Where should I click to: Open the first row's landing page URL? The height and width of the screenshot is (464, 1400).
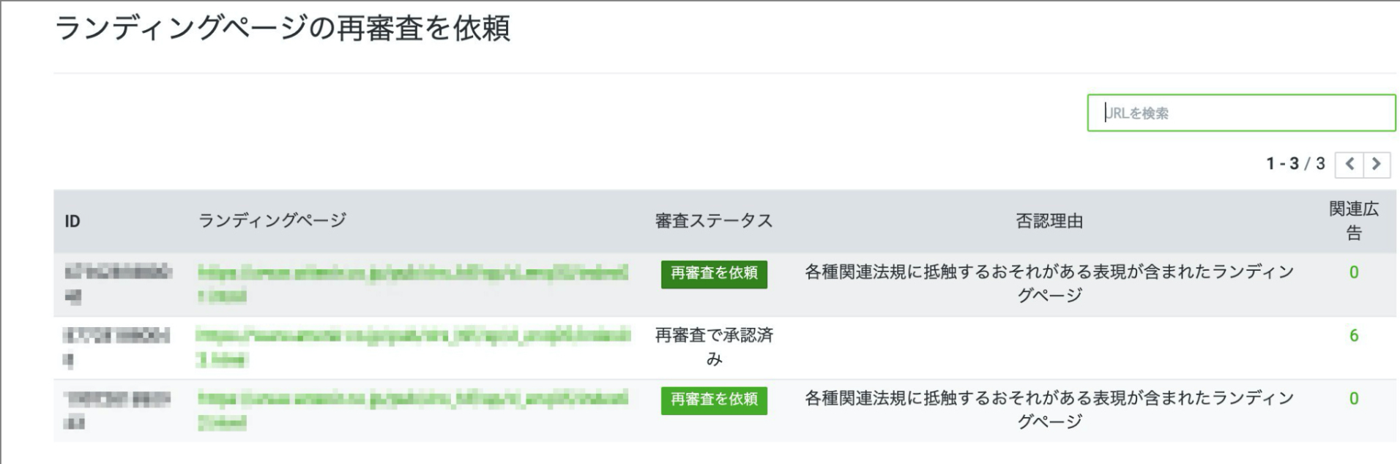click(x=413, y=284)
